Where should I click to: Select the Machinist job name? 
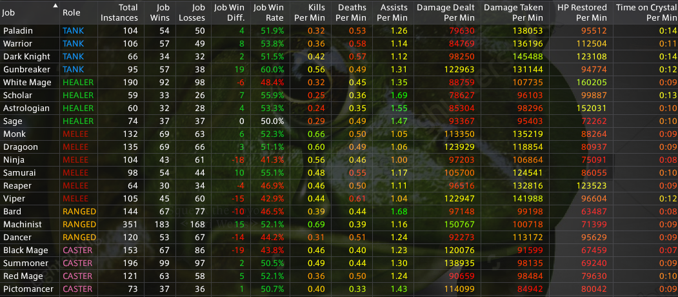point(23,225)
